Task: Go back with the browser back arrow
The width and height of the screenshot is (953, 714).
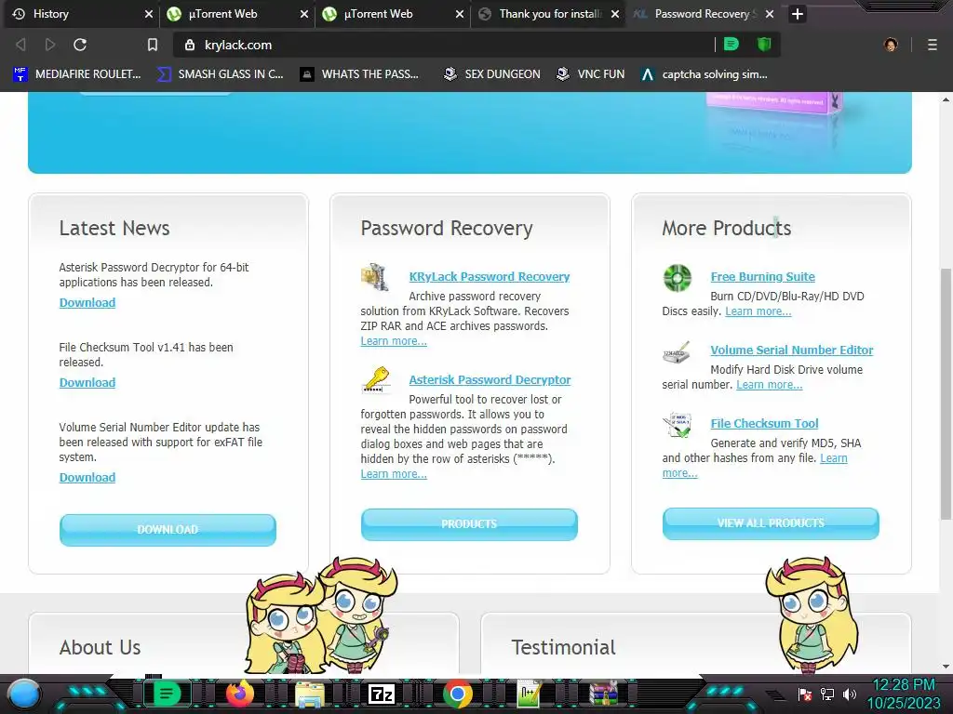Action: pyautogui.click(x=20, y=45)
